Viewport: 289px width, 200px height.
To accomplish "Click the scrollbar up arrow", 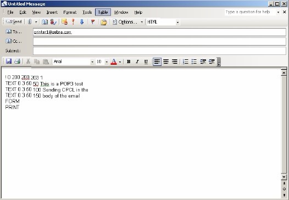I will pos(284,73).
